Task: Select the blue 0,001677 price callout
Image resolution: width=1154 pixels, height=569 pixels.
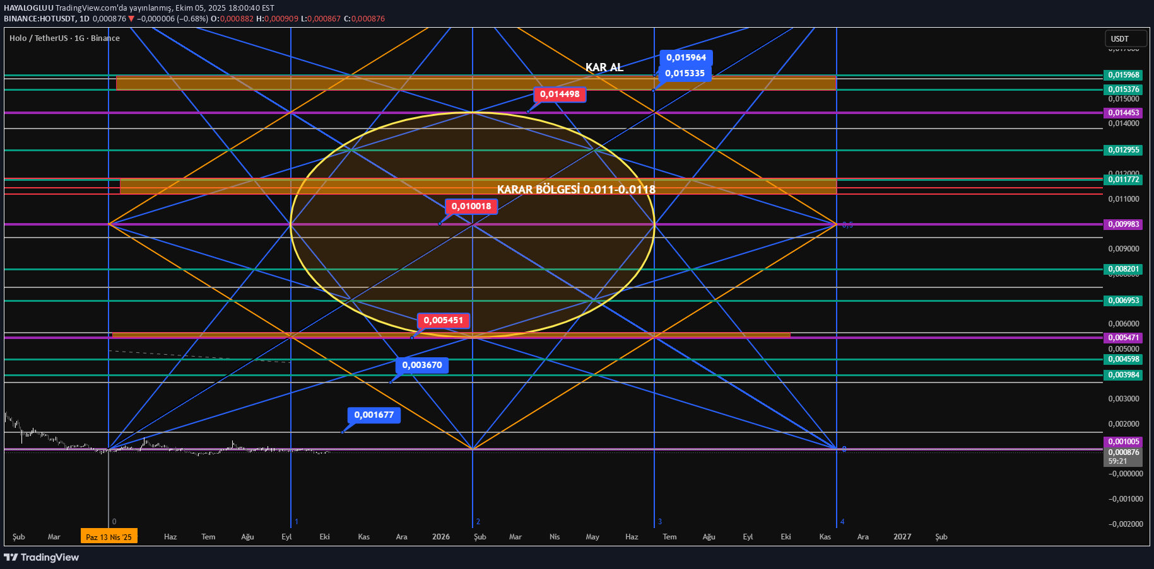Action: click(x=374, y=415)
